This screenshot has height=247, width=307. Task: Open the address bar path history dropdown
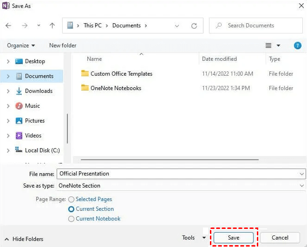click(177, 26)
